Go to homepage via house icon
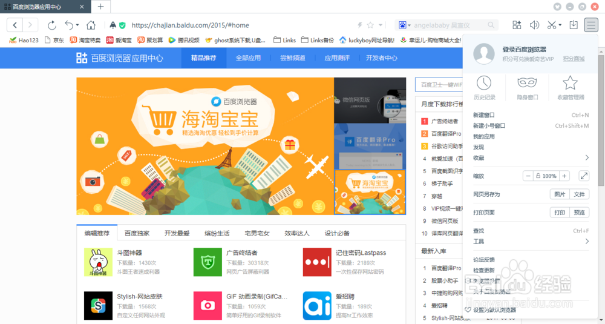The width and height of the screenshot is (605, 324). pyautogui.click(x=91, y=25)
